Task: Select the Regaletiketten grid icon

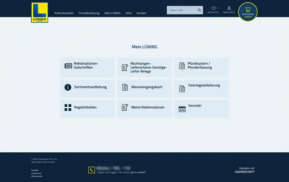Action: click(68, 107)
